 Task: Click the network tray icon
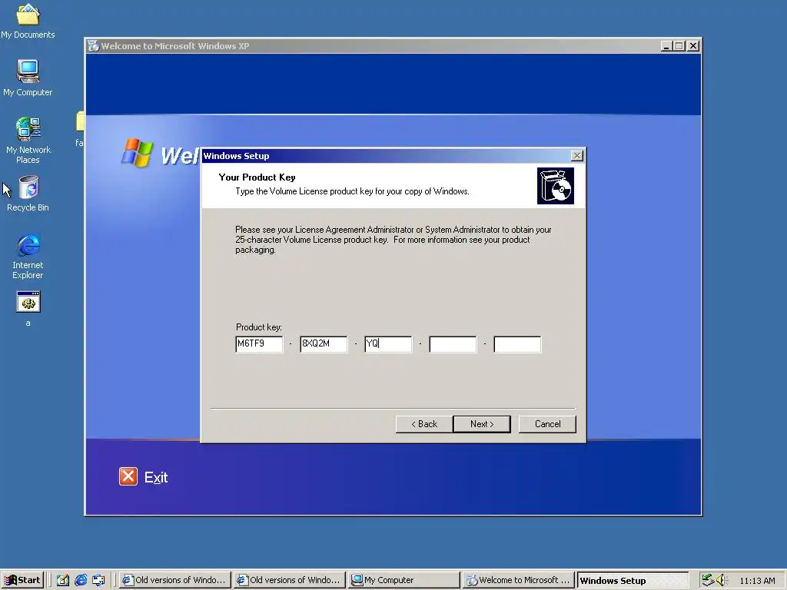click(708, 580)
